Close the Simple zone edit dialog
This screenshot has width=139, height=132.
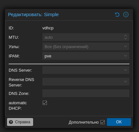(126, 15)
